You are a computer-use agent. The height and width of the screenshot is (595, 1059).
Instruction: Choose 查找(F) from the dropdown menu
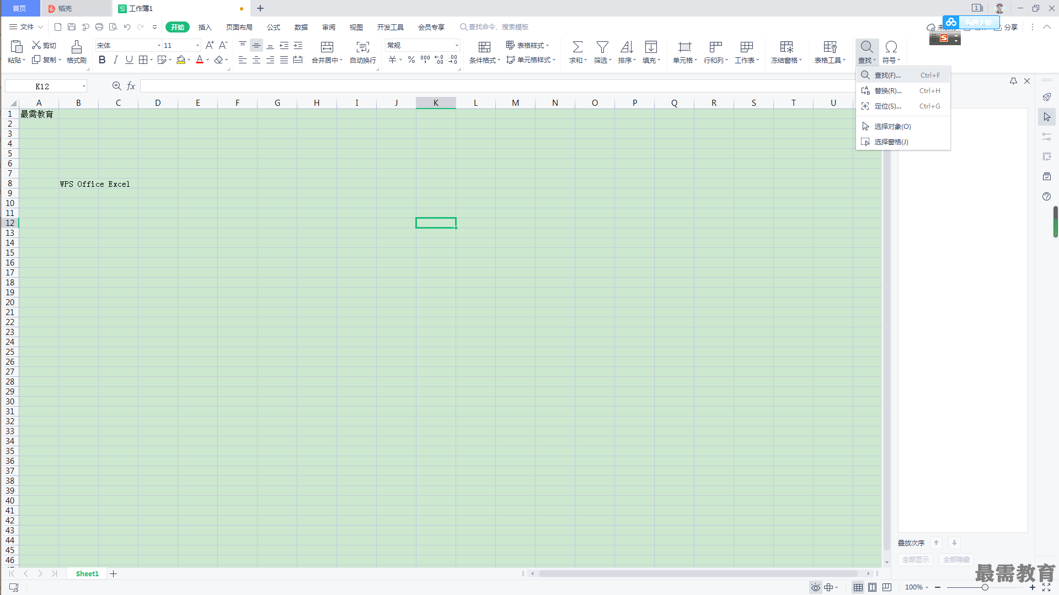903,75
